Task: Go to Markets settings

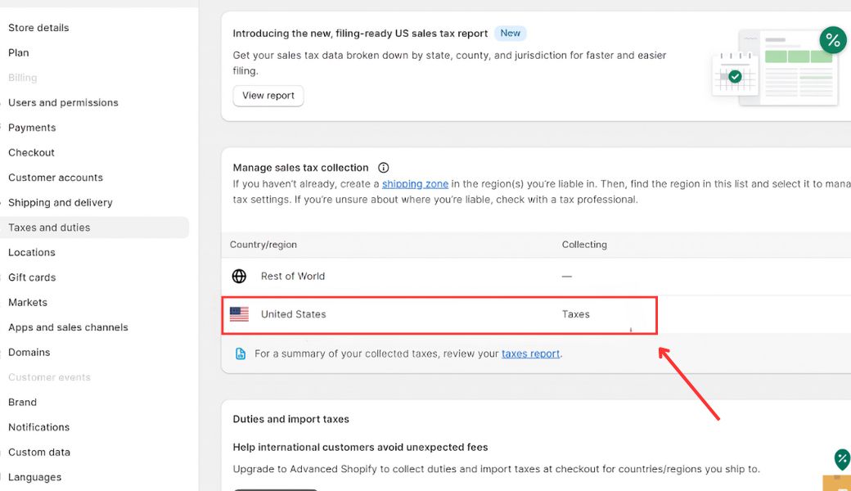Action: [28, 302]
